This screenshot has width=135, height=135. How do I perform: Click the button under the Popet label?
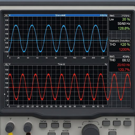coord(55,125)
